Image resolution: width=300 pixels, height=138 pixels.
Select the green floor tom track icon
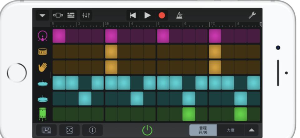[x=42, y=114]
